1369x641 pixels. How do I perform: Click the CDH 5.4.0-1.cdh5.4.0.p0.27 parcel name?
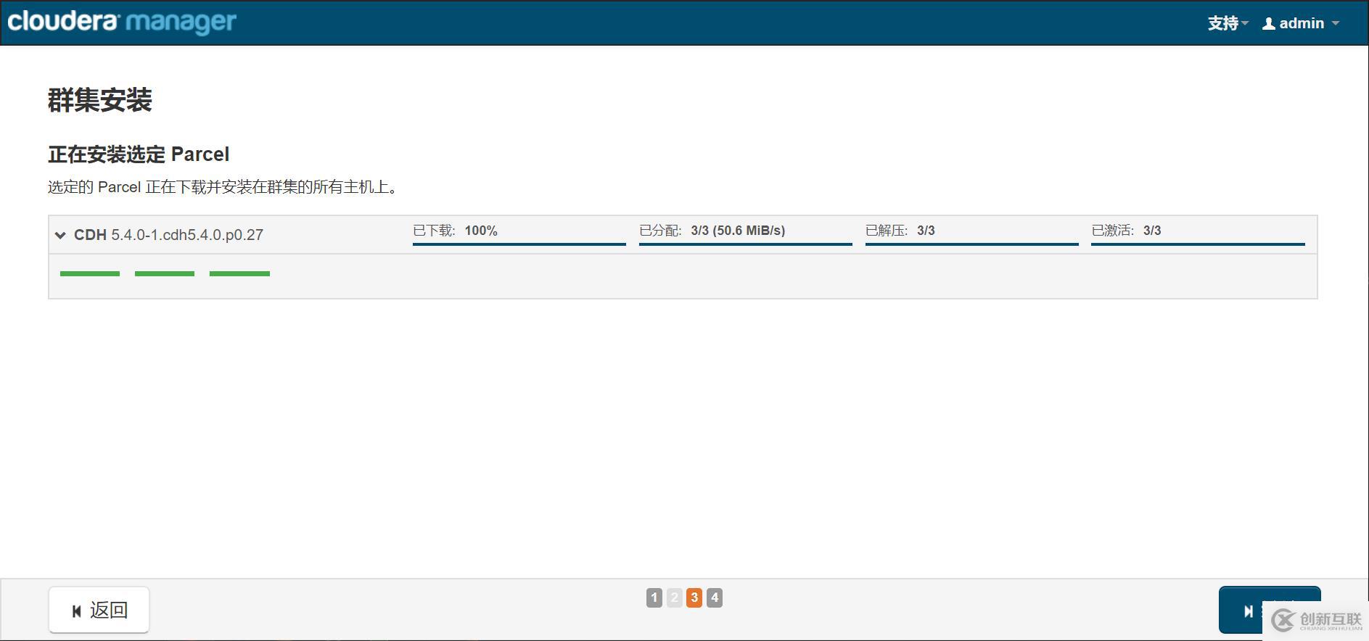168,235
